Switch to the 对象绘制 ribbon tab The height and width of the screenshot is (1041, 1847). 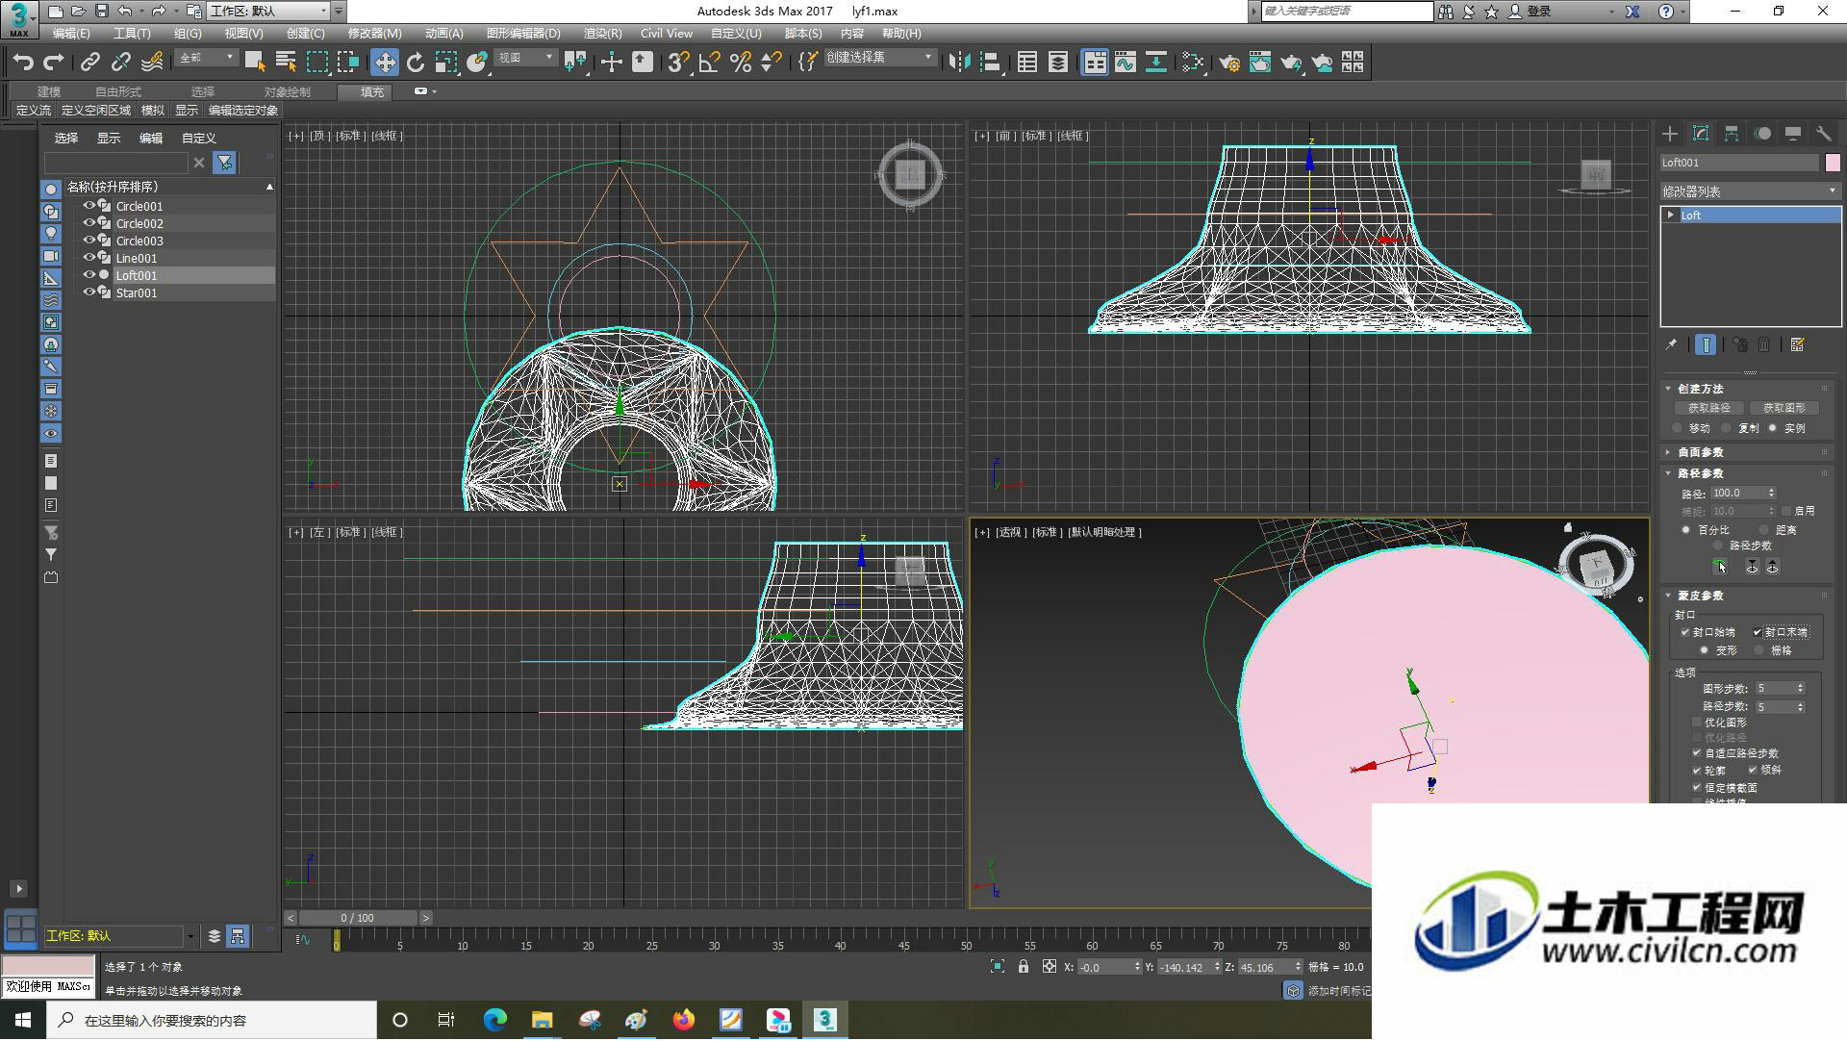pyautogui.click(x=288, y=91)
